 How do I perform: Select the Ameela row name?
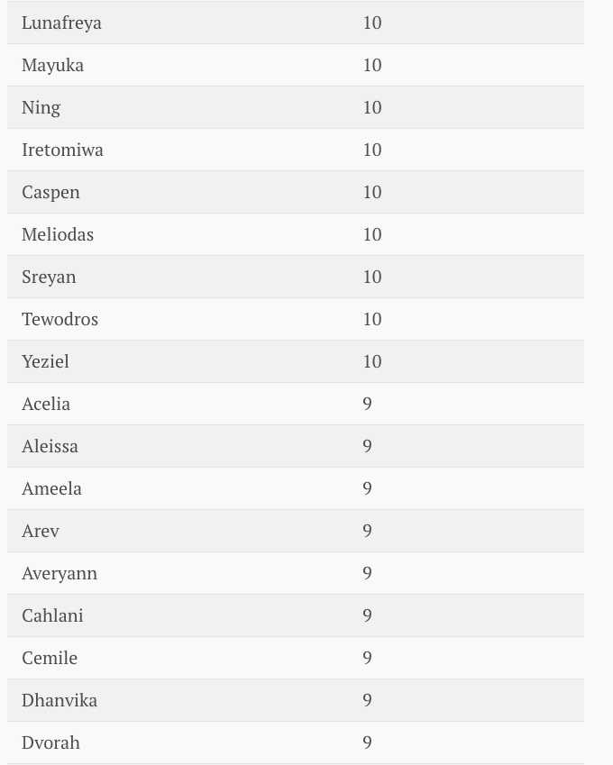[x=51, y=488]
